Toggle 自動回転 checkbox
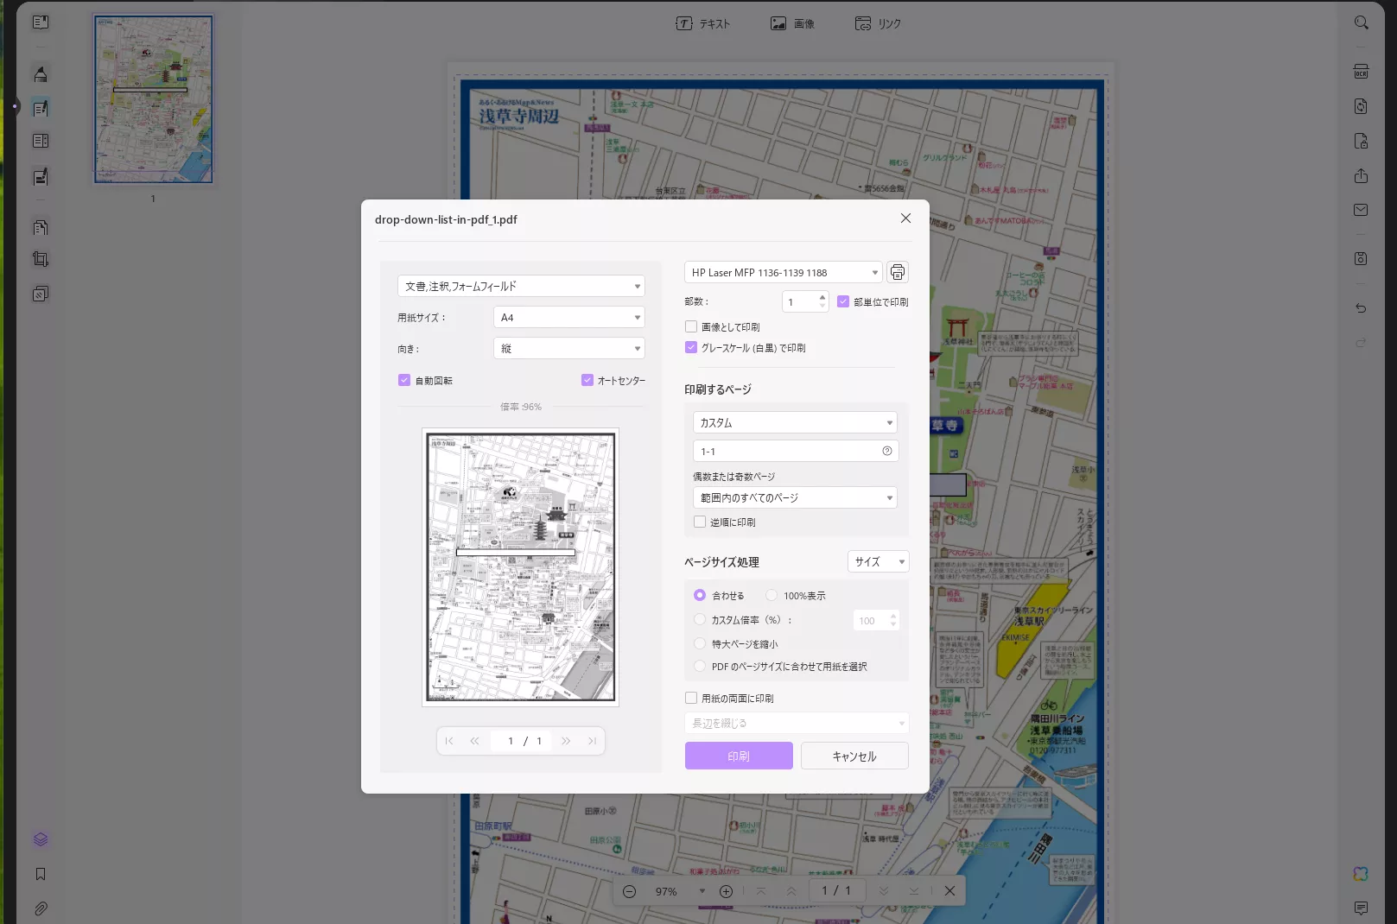The image size is (1397, 924). [x=404, y=380]
